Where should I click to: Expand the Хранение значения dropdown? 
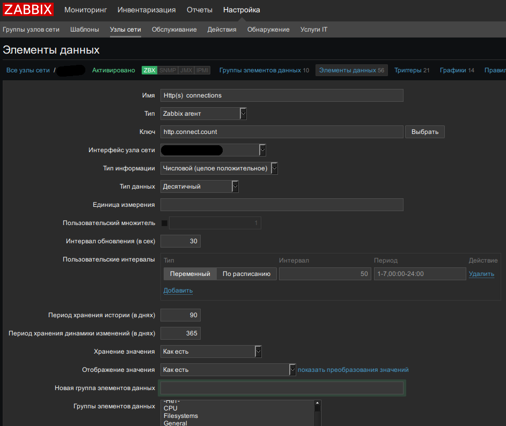click(211, 352)
